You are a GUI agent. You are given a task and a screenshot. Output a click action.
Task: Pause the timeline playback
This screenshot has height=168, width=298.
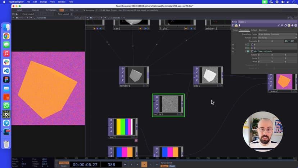pyautogui.click(x=131, y=164)
